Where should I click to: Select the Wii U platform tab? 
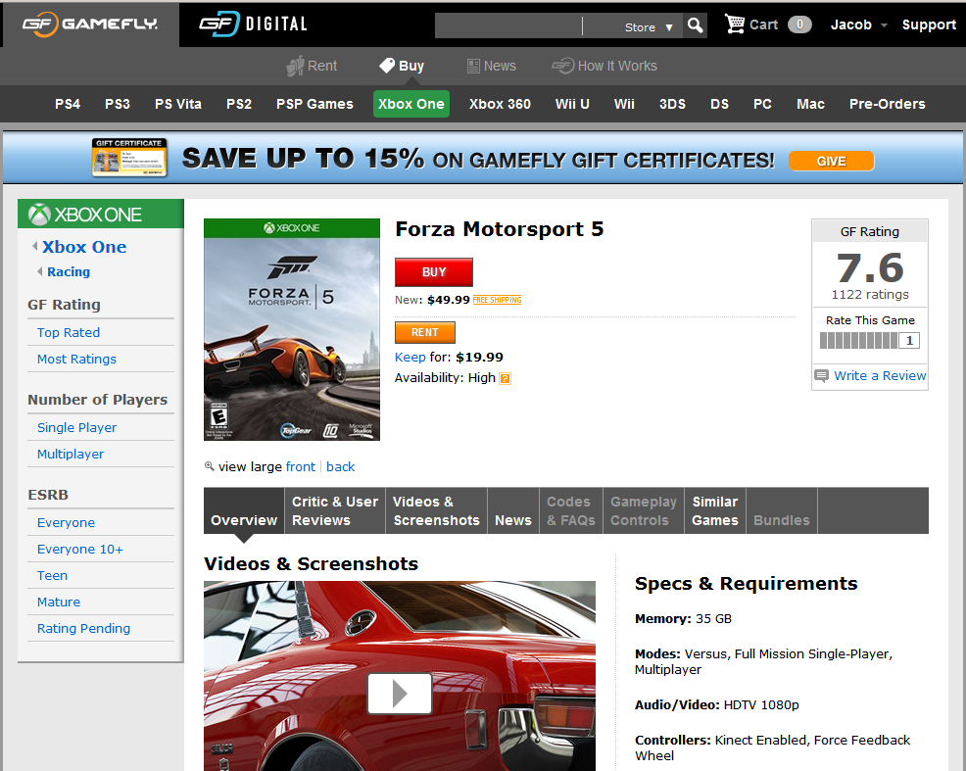[x=572, y=104]
